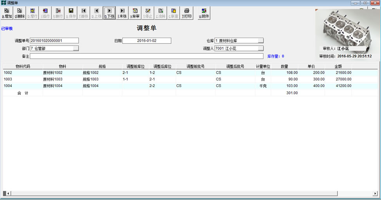
Task: Click the 停止 (Stop) toolbar icon
Action: pyautogui.click(x=148, y=13)
